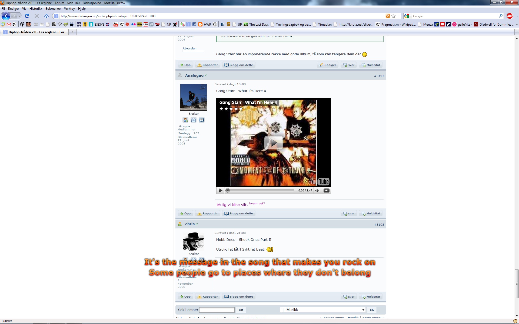The height and width of the screenshot is (324, 519).
Task: Open the address bar history dropdown arrow
Action: point(399,16)
